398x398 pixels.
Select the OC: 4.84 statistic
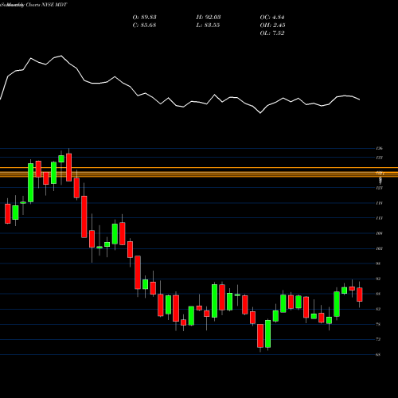tap(272, 18)
